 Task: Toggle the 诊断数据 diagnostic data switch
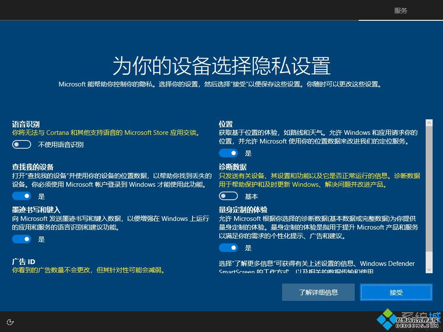[x=228, y=196]
